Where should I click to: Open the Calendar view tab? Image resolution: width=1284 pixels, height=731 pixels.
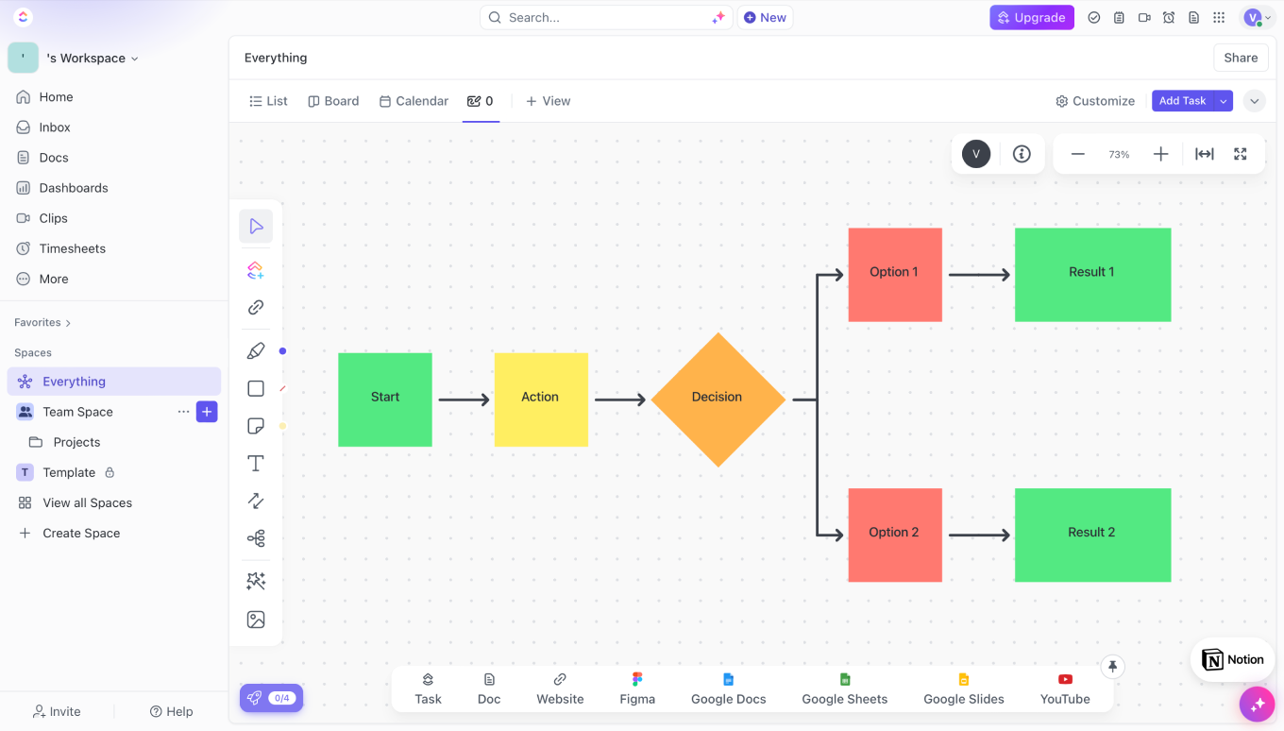(x=414, y=101)
